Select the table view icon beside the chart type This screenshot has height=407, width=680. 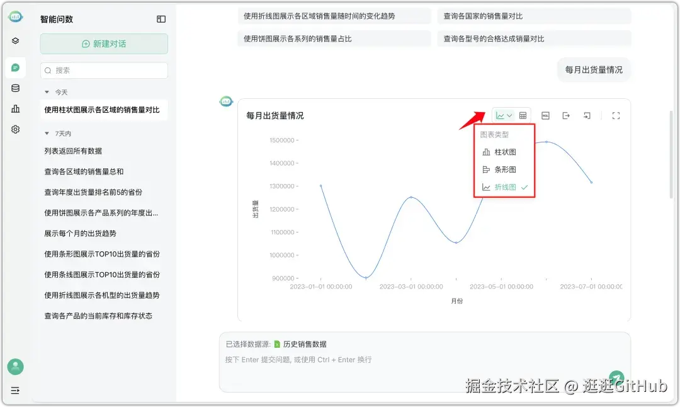click(523, 116)
